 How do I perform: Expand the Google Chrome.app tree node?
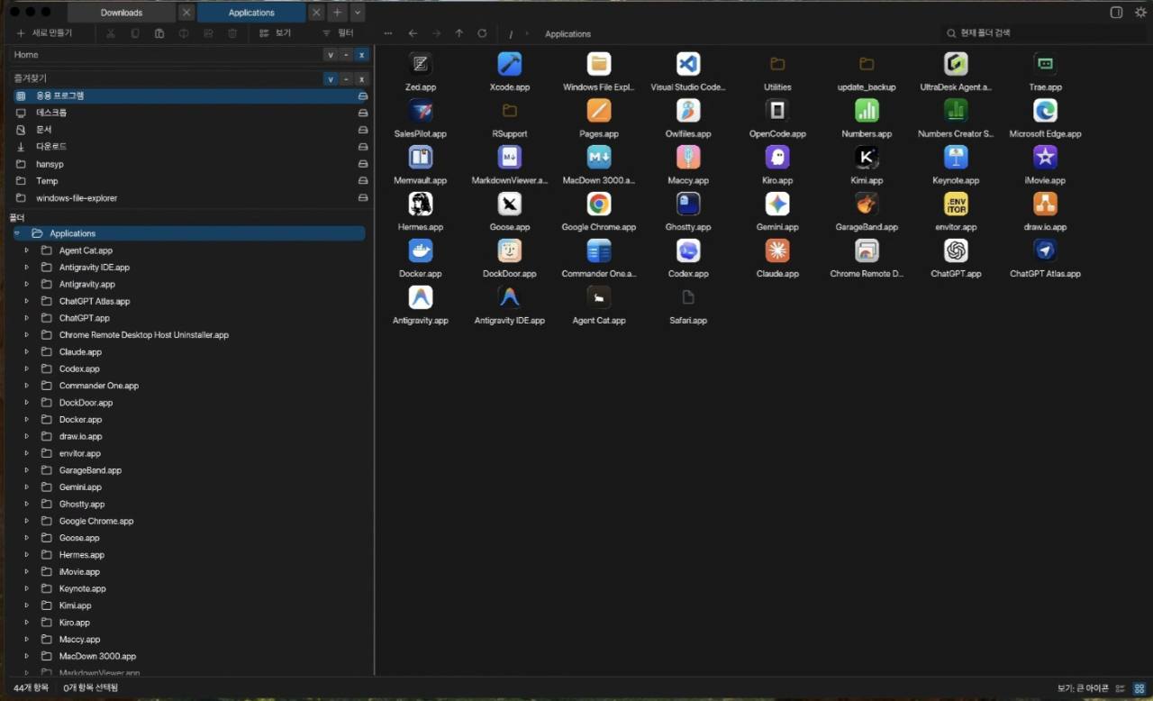27,521
